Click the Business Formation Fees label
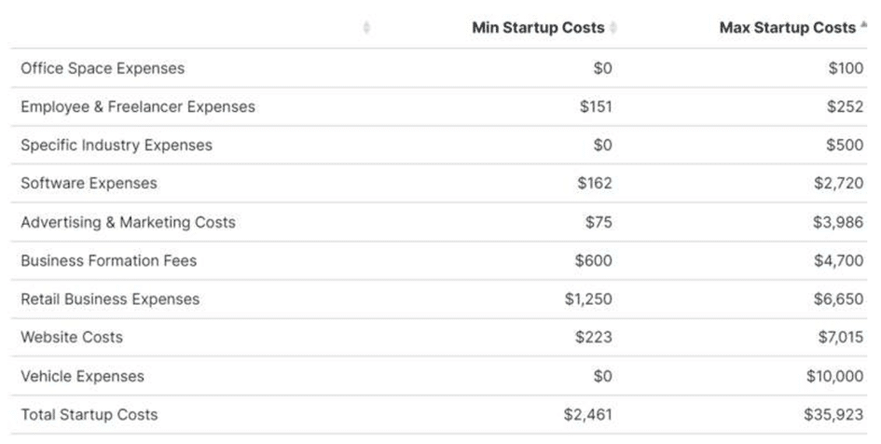This screenshot has width=881, height=444. click(x=109, y=261)
